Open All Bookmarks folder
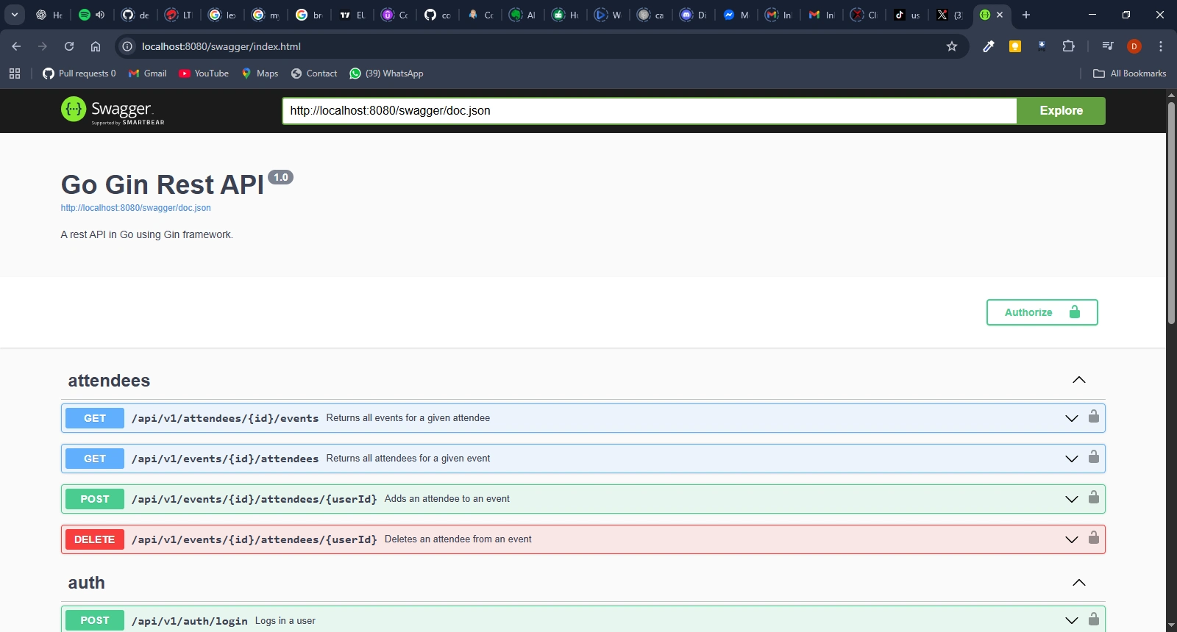 pyautogui.click(x=1130, y=73)
